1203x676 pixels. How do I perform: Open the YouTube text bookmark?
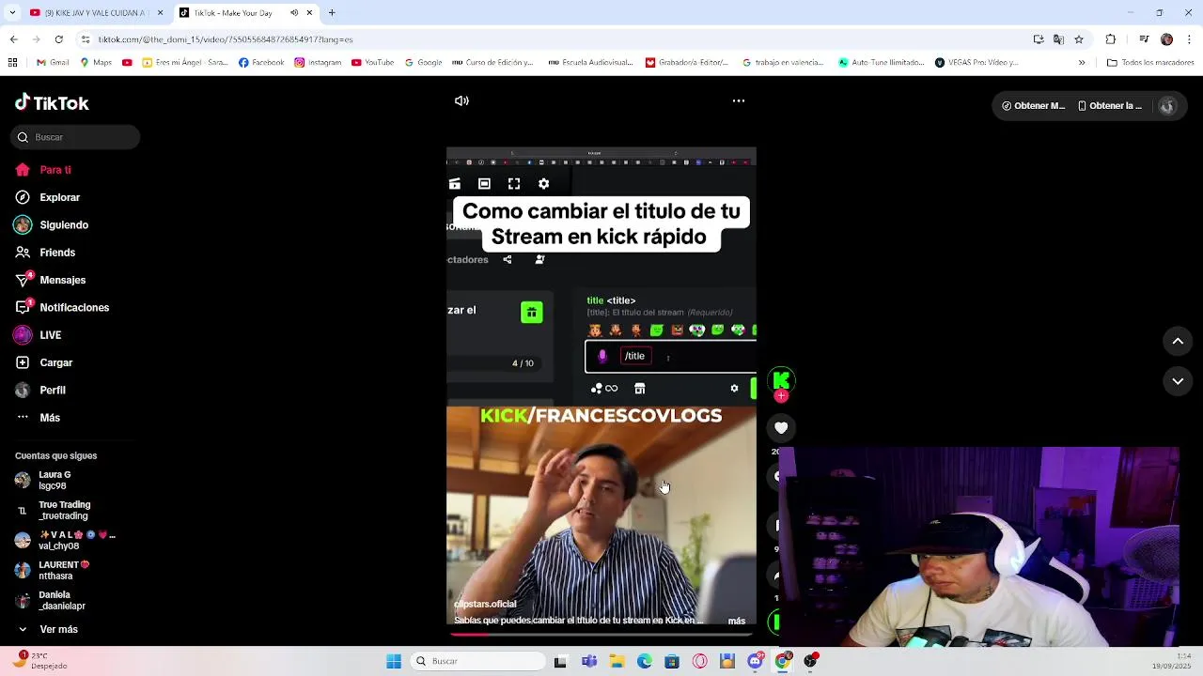pos(372,63)
